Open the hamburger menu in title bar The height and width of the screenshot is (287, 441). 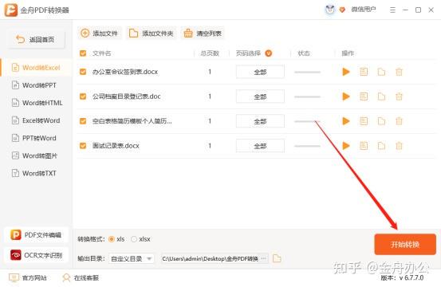pyautogui.click(x=392, y=10)
